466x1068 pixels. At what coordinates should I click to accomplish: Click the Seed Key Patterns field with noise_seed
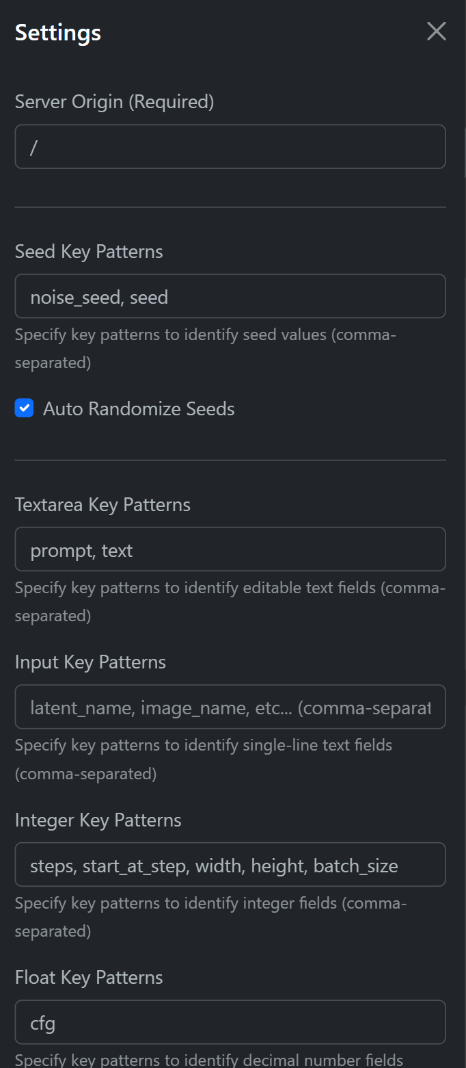(230, 296)
